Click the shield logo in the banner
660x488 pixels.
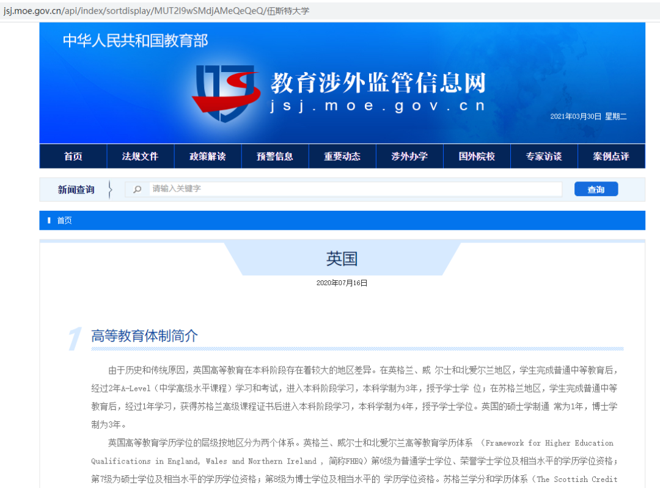click(x=225, y=93)
